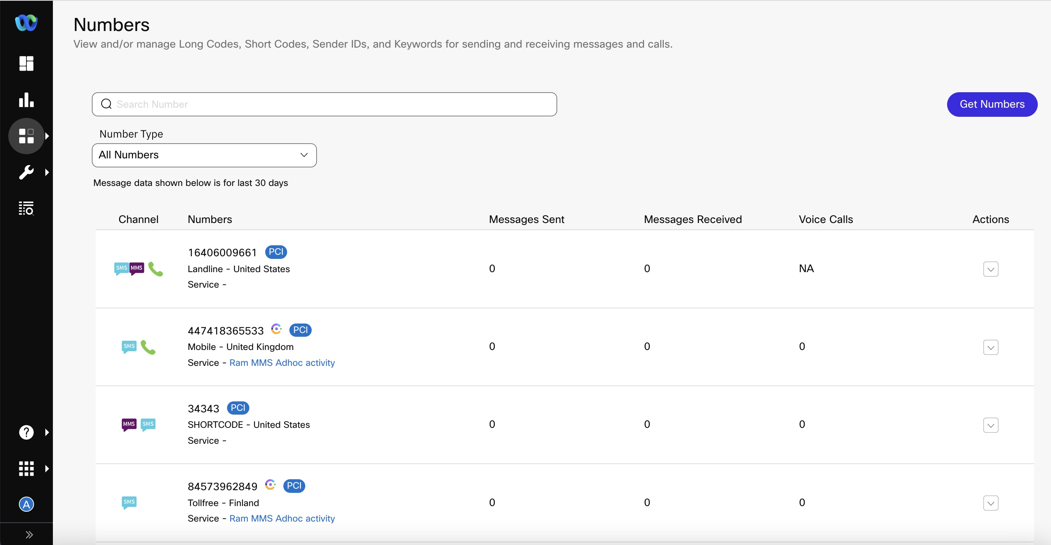
Task: Open the Number Type filter dropdown
Action: 204,155
